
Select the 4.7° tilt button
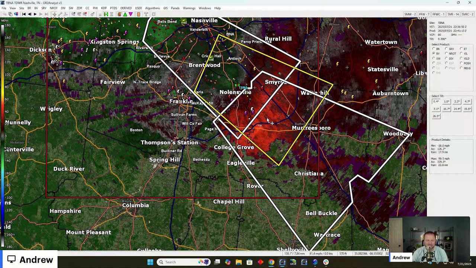pos(467,102)
